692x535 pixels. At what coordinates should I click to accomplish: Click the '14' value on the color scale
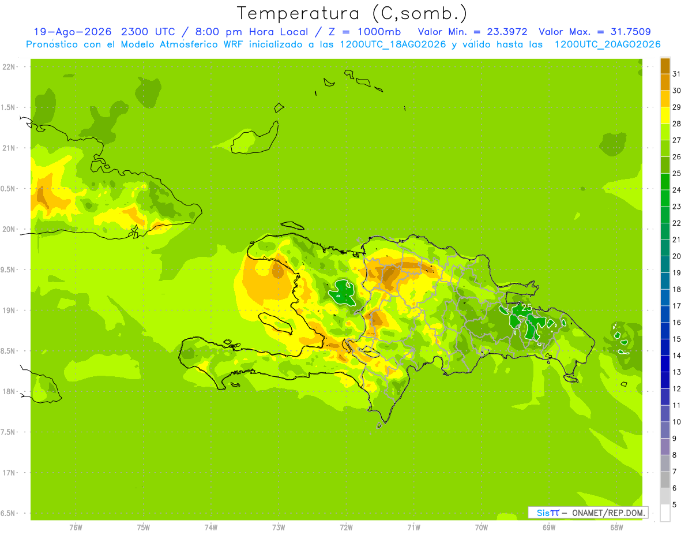click(677, 356)
